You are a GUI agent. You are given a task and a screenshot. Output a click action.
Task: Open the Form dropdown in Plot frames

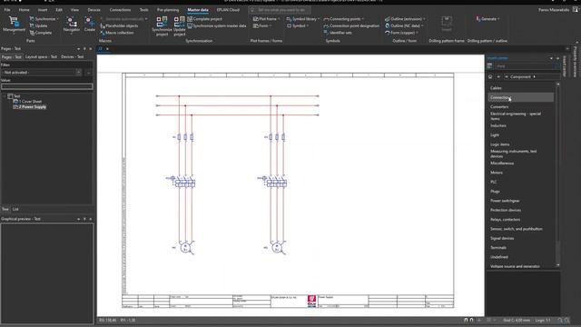pos(271,25)
